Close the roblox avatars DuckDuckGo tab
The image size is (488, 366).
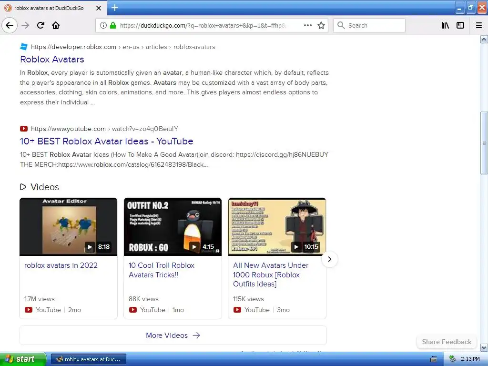pos(99,8)
